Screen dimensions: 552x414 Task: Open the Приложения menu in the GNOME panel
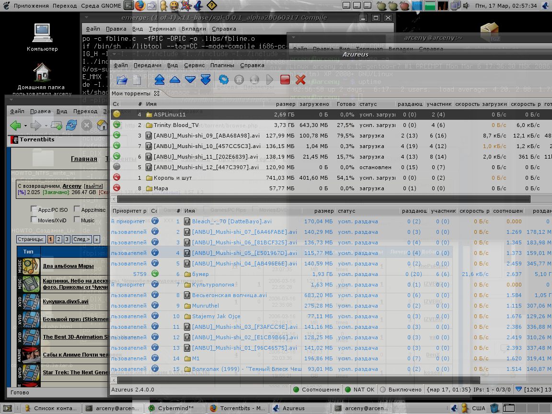(x=31, y=6)
